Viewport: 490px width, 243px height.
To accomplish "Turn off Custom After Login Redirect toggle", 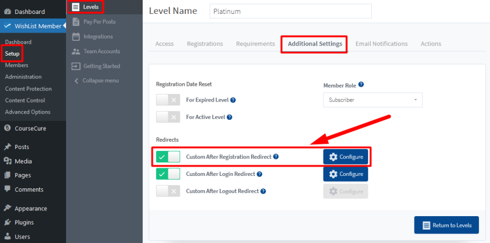I will pos(168,174).
